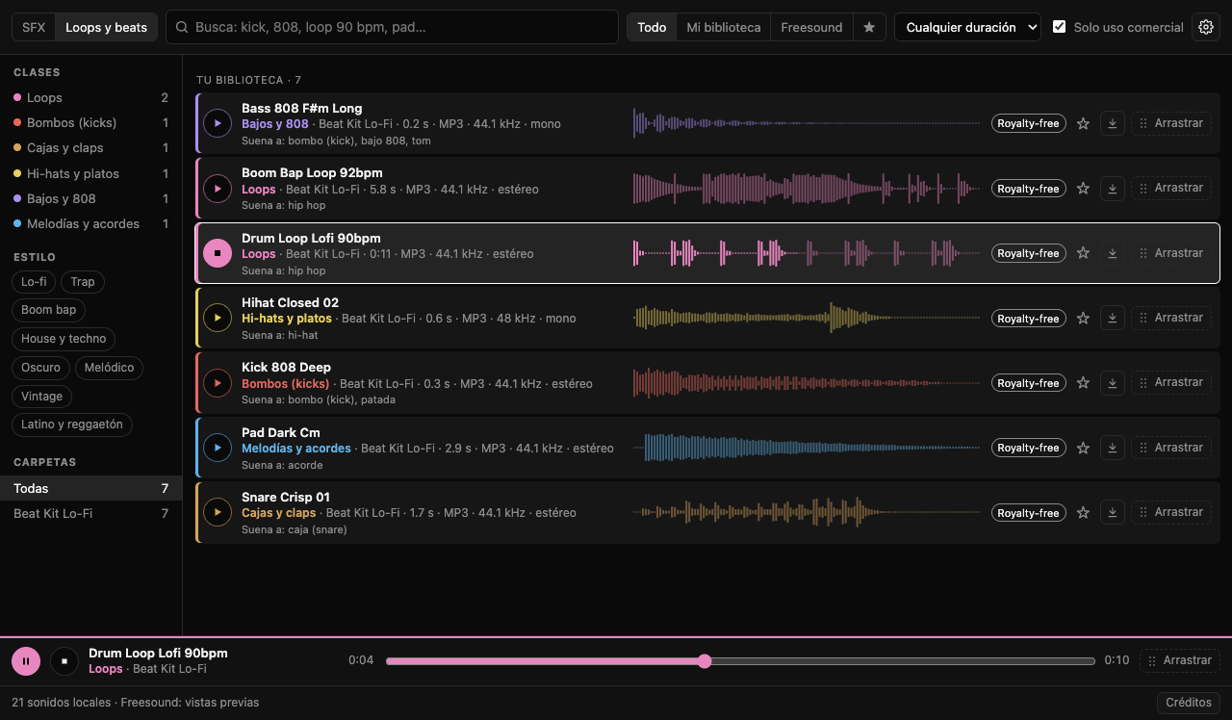Click the stop button in player bar

(64, 661)
